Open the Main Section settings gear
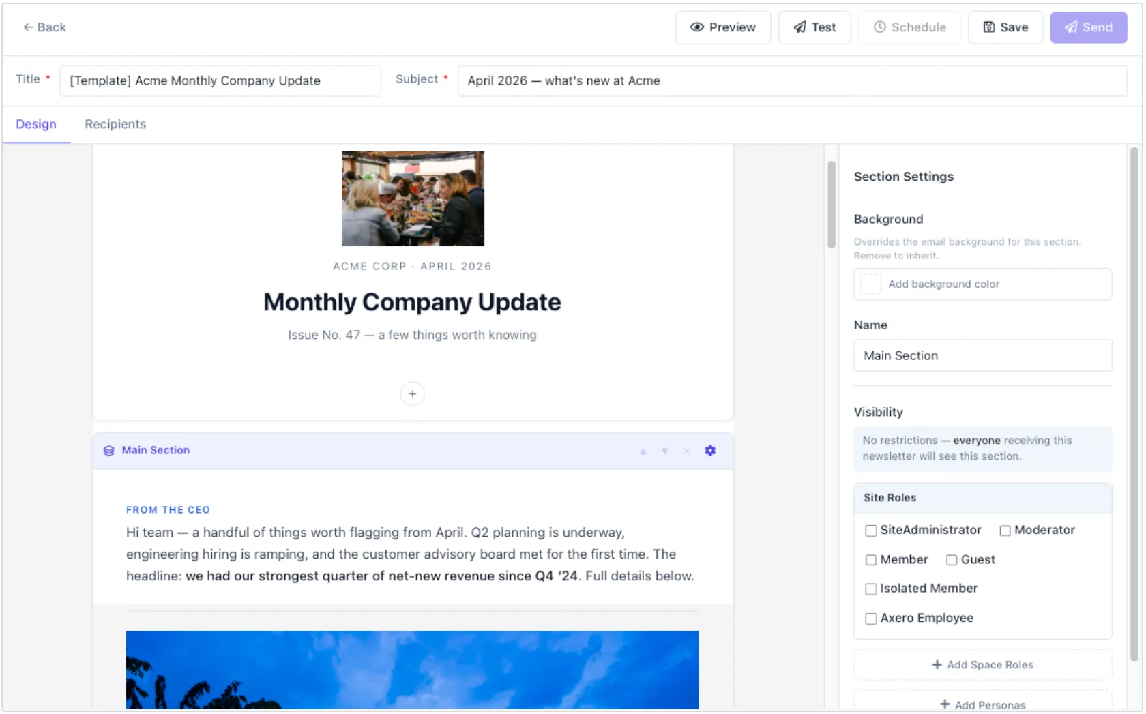 [710, 451]
